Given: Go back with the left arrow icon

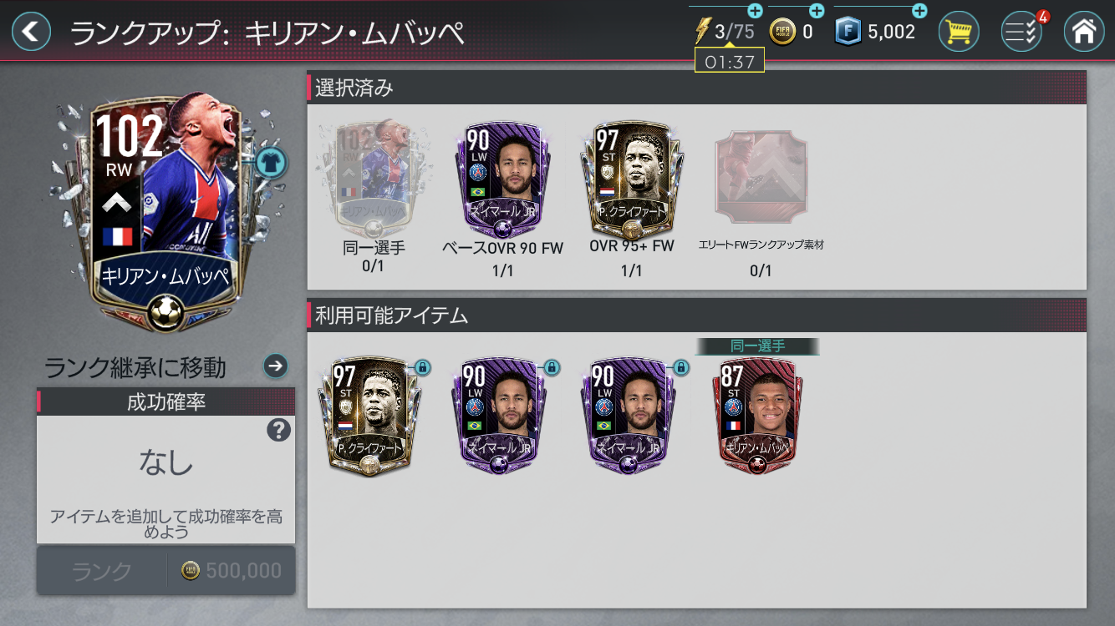Looking at the screenshot, I should pyautogui.click(x=31, y=32).
